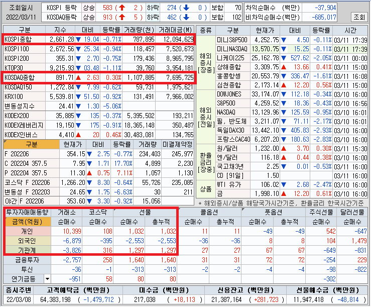
Task: Click the blue down arrow in KOSDAQ 하락 count
Action: (186, 17)
